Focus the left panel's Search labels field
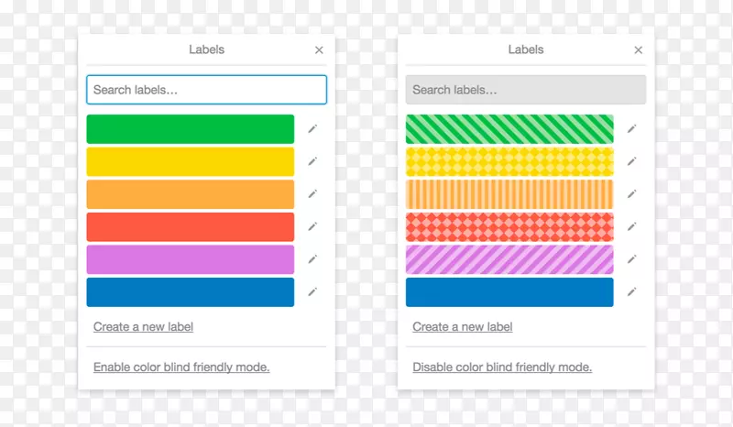 pyautogui.click(x=206, y=90)
